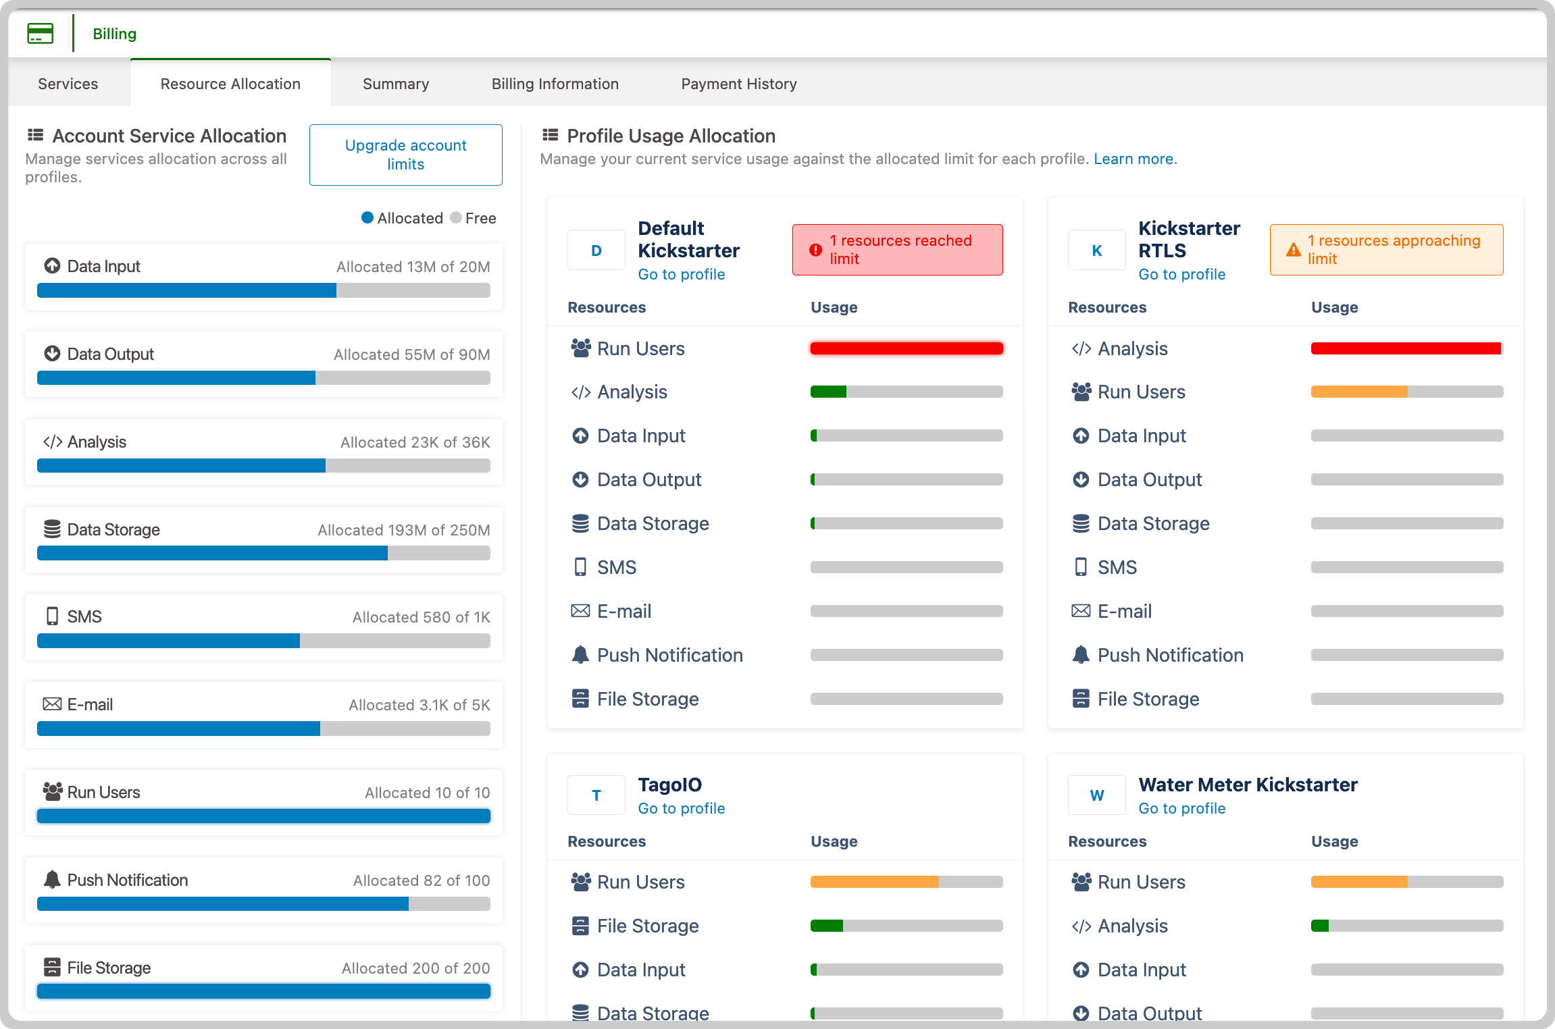Click the orange warning triangle in the approaching-limit alert
The image size is (1555, 1029).
(1293, 250)
